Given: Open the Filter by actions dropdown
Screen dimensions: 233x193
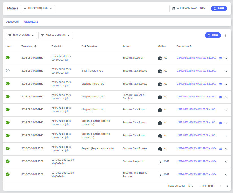Looking at the screenshot, I should click(x=21, y=35).
